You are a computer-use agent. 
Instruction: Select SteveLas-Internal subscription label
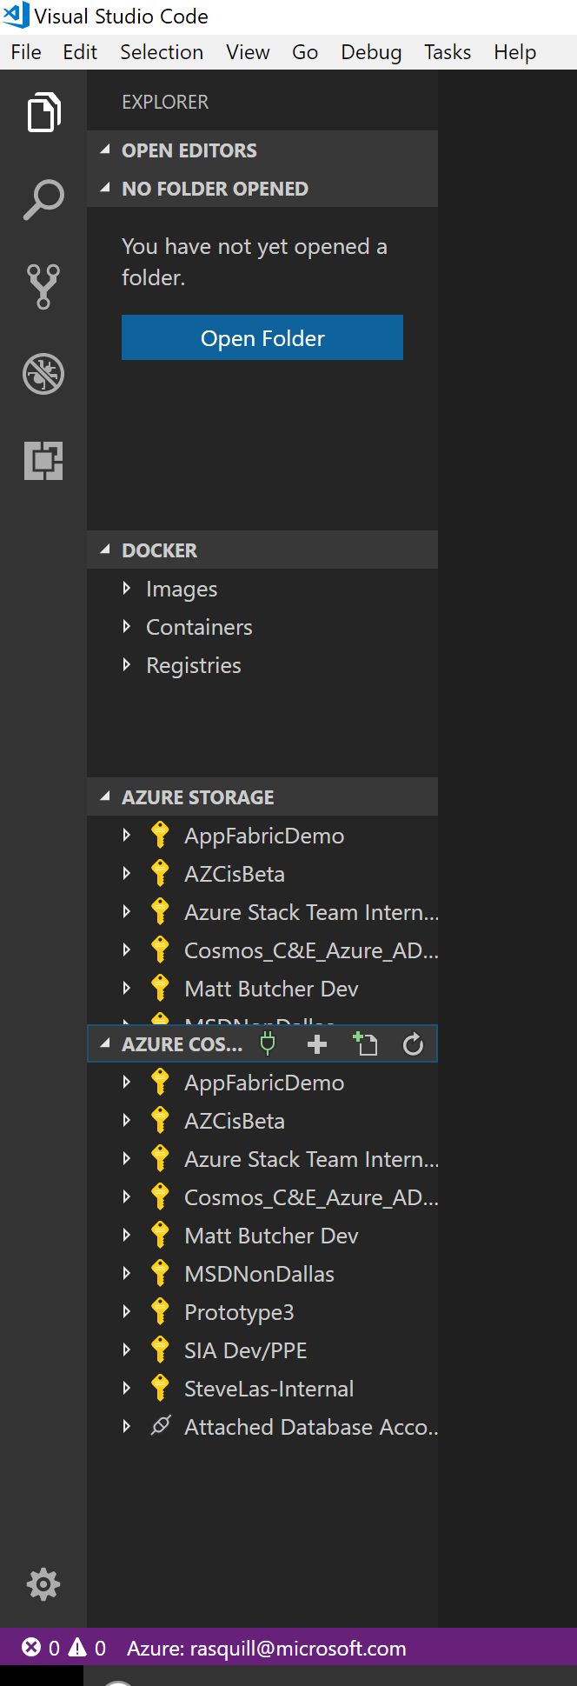[269, 1389]
